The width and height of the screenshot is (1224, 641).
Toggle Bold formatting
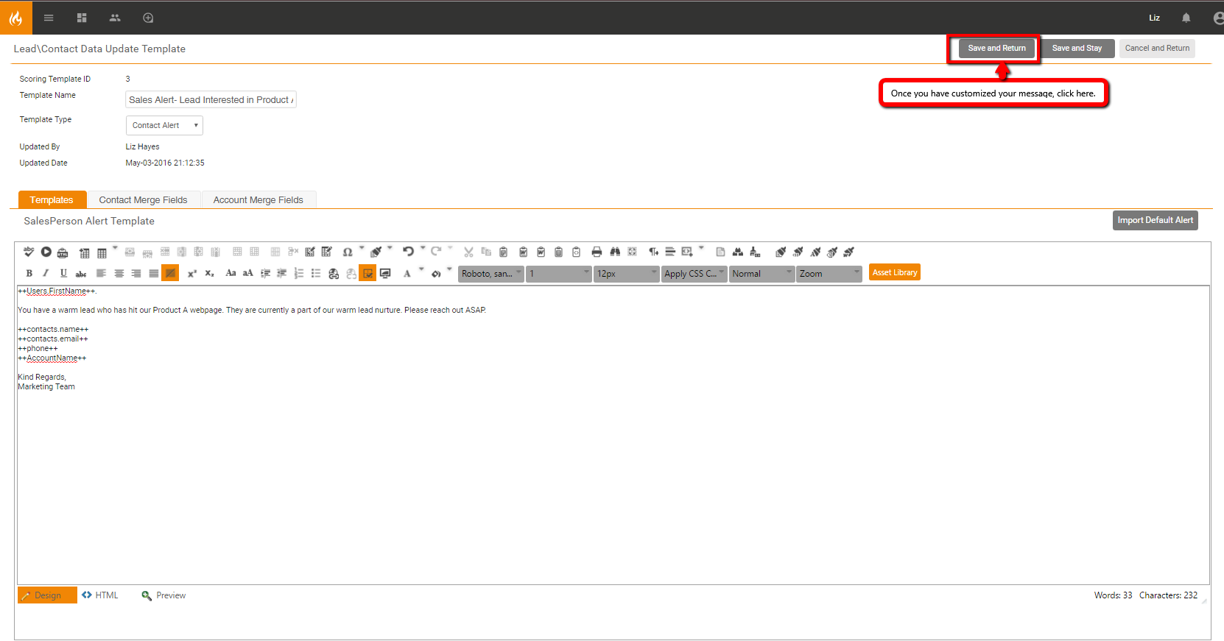pyautogui.click(x=29, y=273)
